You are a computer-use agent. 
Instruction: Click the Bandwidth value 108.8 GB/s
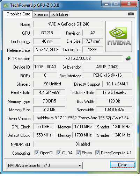coord(114,110)
